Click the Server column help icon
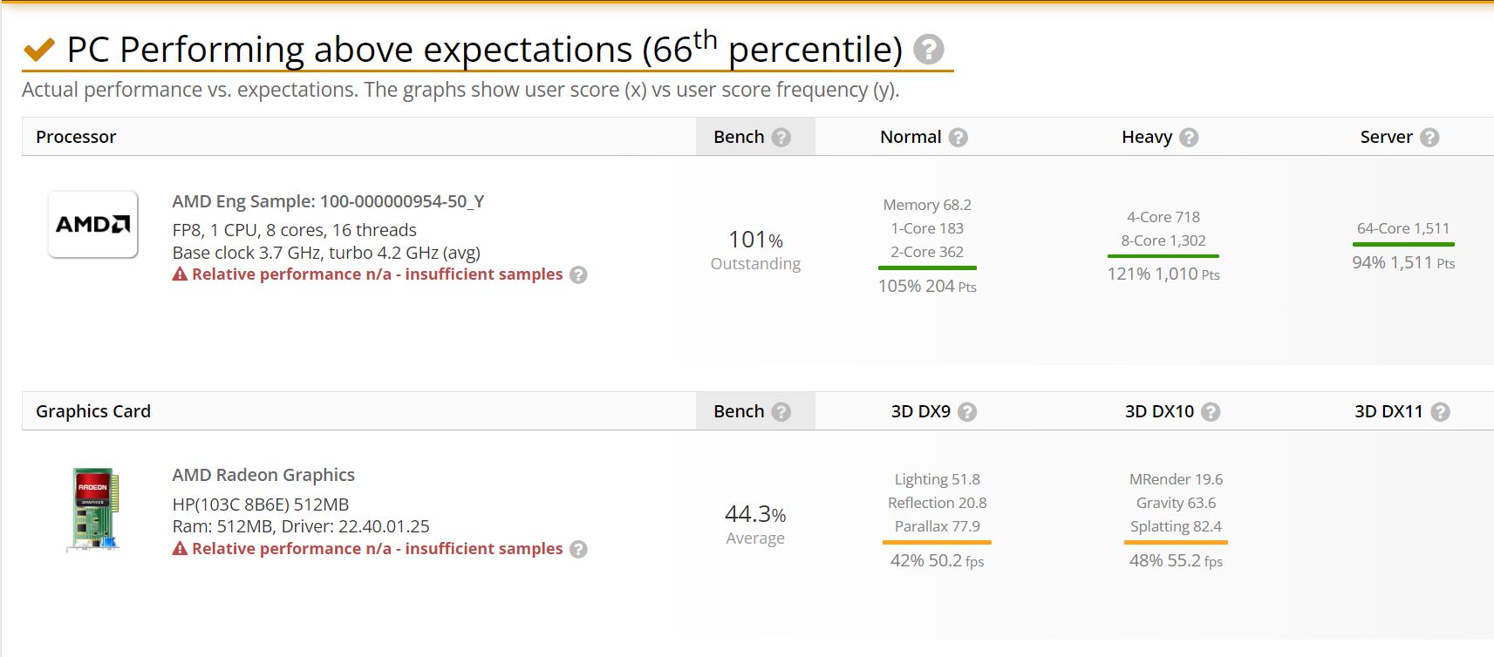 coord(1429,138)
